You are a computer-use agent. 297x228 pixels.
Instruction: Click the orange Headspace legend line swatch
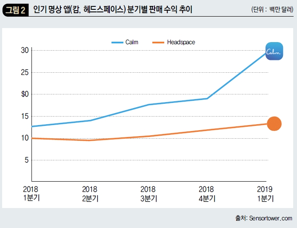[x=158, y=43]
